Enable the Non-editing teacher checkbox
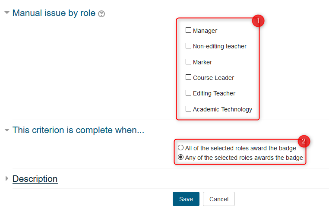Image resolution: width=329 pixels, height=219 pixels. (188, 46)
